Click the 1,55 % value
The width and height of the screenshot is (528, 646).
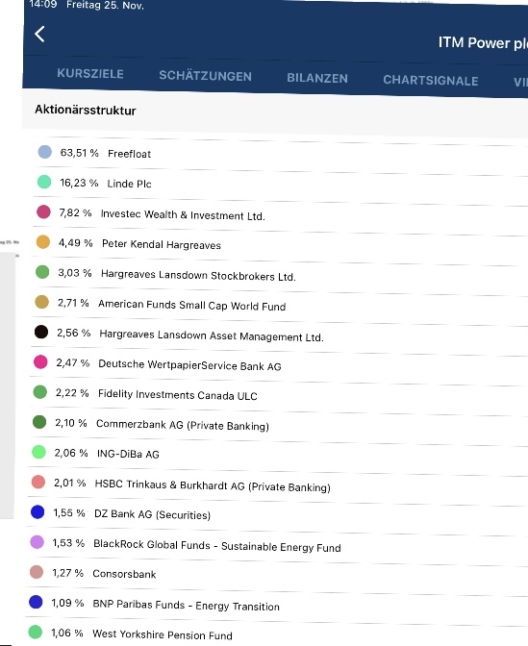pos(69,513)
